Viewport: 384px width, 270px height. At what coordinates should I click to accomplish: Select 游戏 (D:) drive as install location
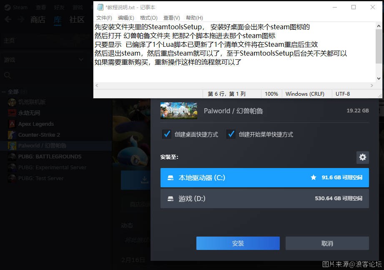pyautogui.click(x=264, y=199)
